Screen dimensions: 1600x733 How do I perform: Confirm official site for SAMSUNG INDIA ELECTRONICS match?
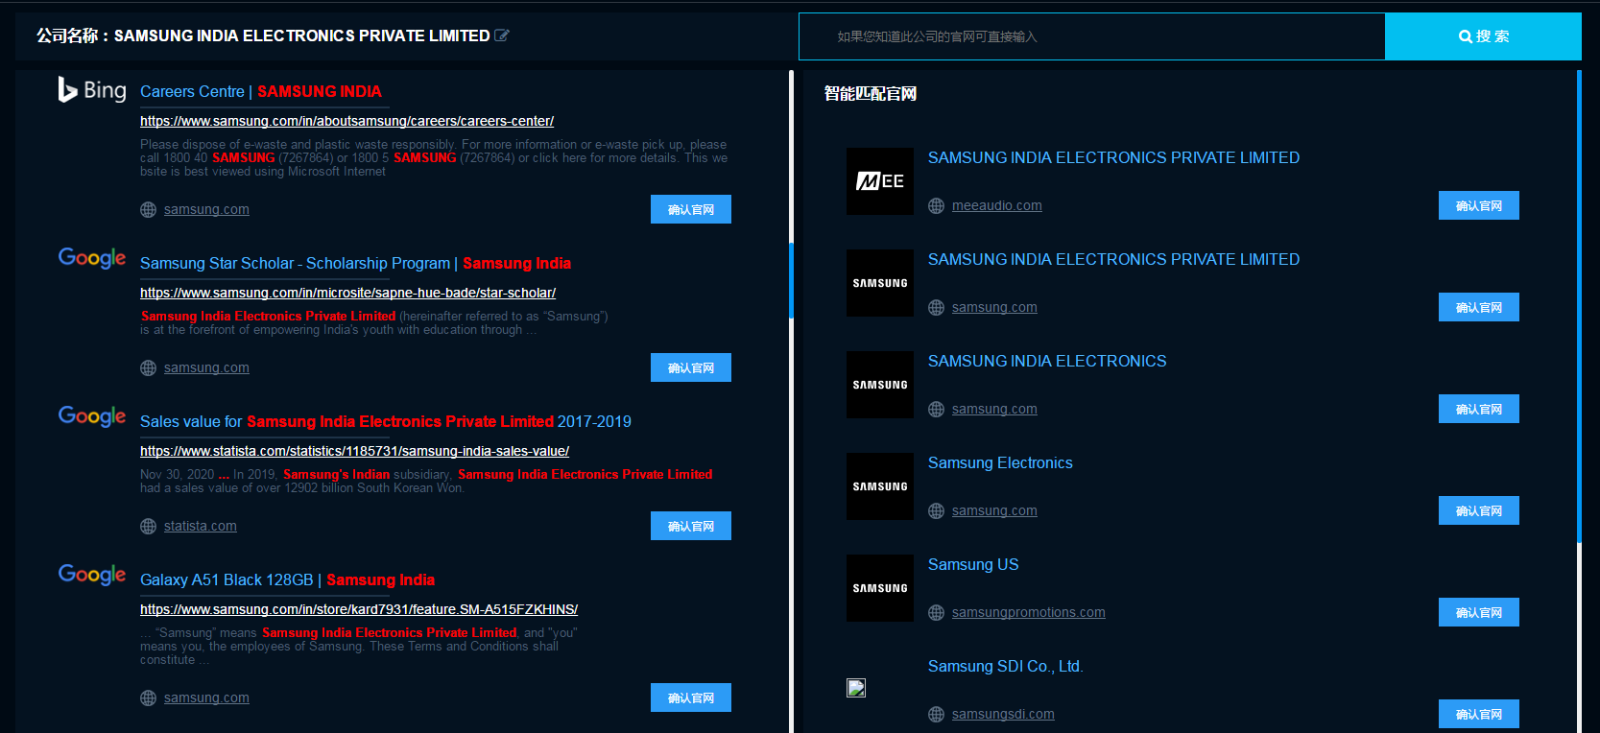coord(1479,409)
